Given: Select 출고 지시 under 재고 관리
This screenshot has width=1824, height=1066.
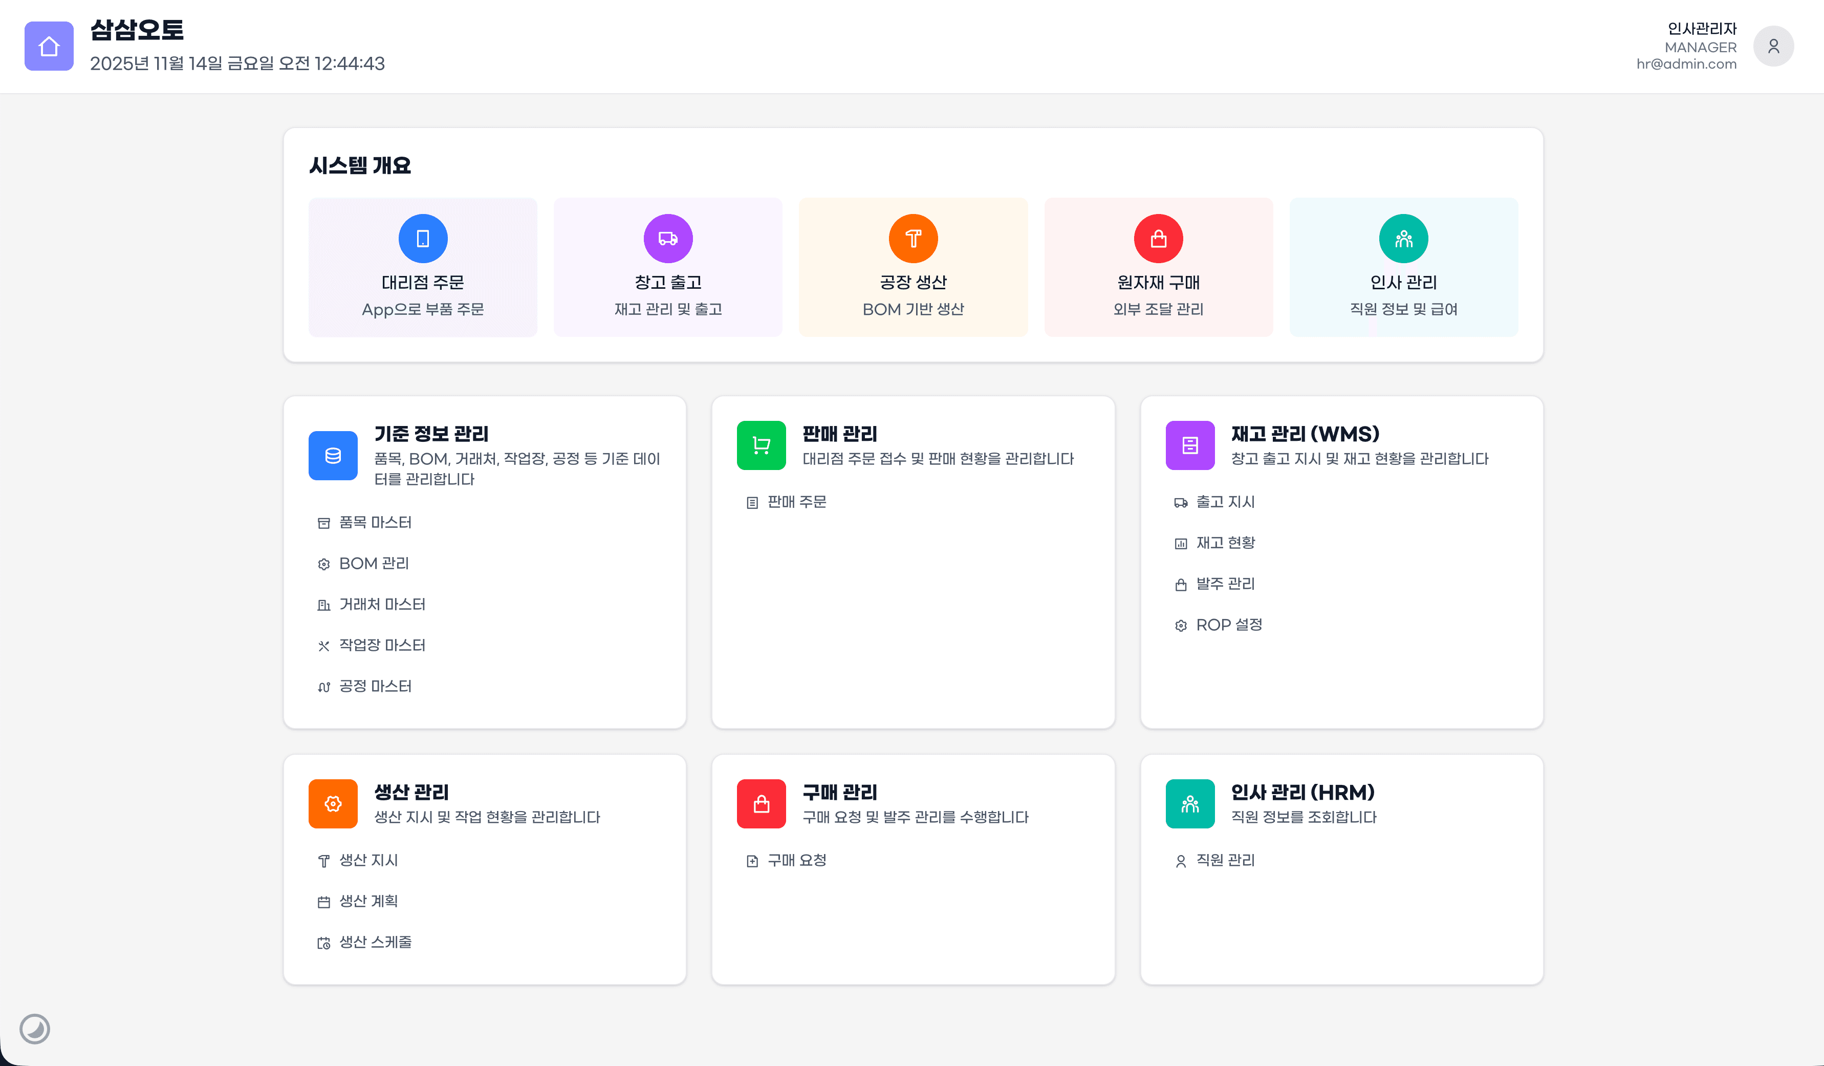Looking at the screenshot, I should tap(1225, 502).
